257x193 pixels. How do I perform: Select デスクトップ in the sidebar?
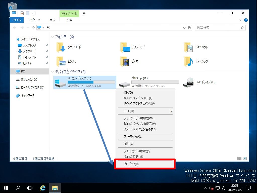(x=27, y=45)
